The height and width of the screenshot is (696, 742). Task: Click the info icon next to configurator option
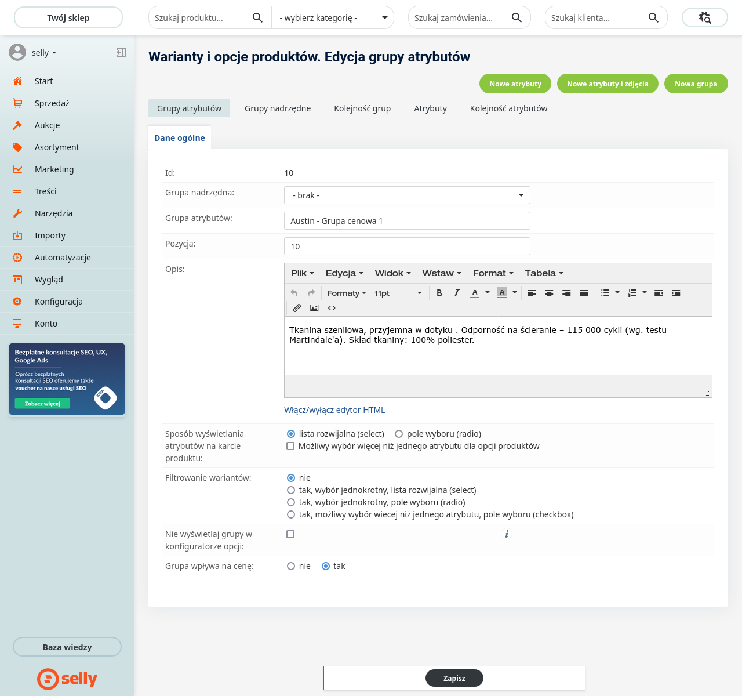507,534
